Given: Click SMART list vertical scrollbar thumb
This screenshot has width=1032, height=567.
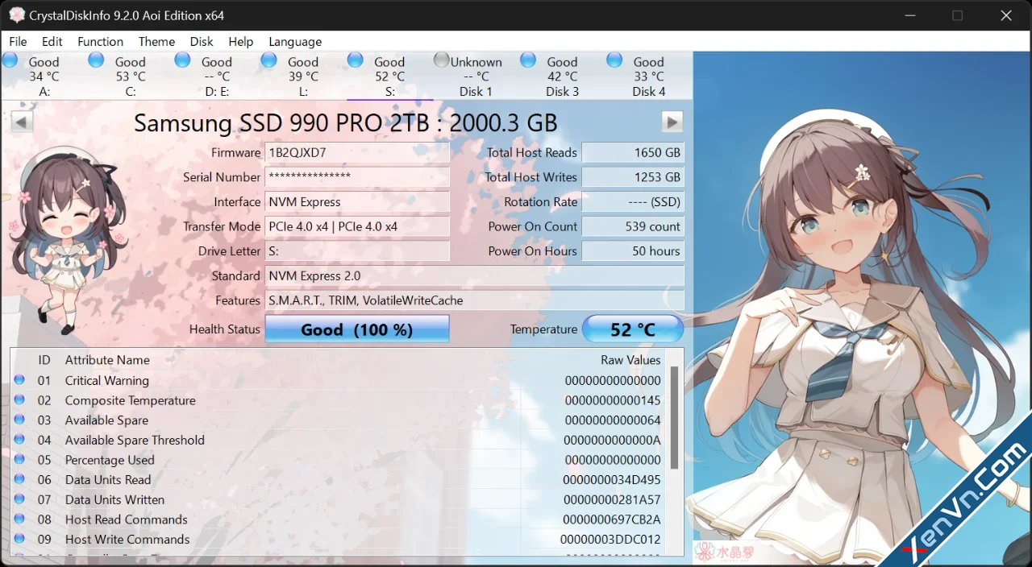Looking at the screenshot, I should 675,417.
